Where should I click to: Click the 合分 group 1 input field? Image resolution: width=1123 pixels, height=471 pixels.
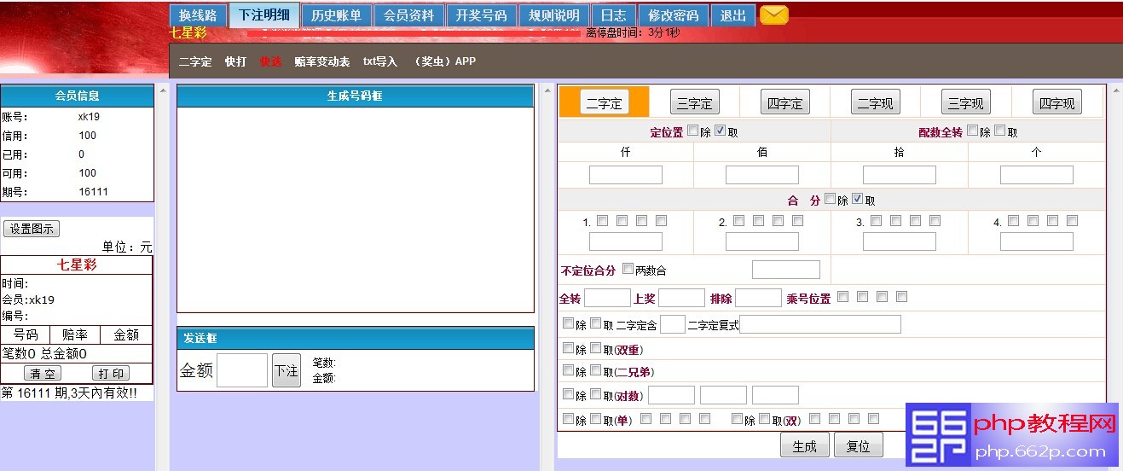(x=626, y=241)
